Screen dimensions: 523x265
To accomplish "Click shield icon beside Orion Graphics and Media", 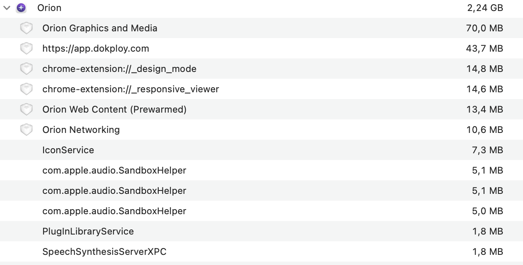I will [26, 28].
